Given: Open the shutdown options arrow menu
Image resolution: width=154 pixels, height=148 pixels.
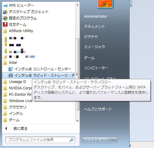Looking at the screenshot, I should (x=114, y=140).
